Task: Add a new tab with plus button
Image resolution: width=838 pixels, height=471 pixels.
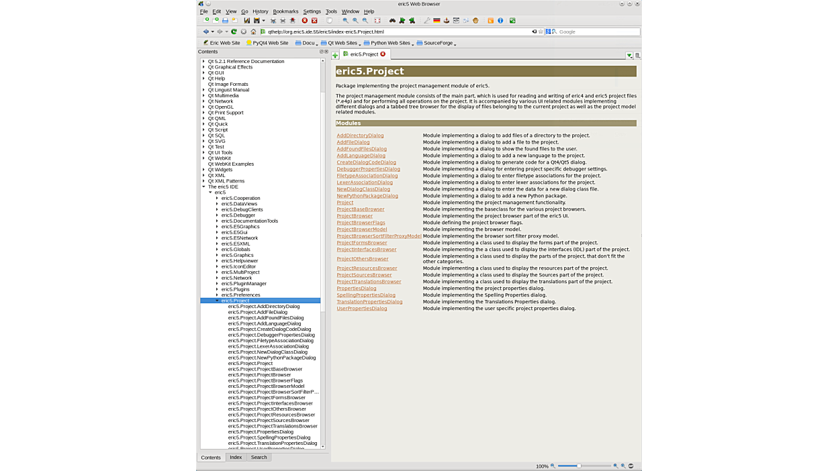Action: pyautogui.click(x=335, y=55)
